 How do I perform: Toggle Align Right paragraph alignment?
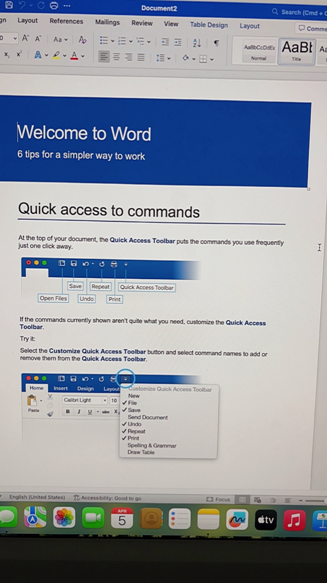[129, 57]
